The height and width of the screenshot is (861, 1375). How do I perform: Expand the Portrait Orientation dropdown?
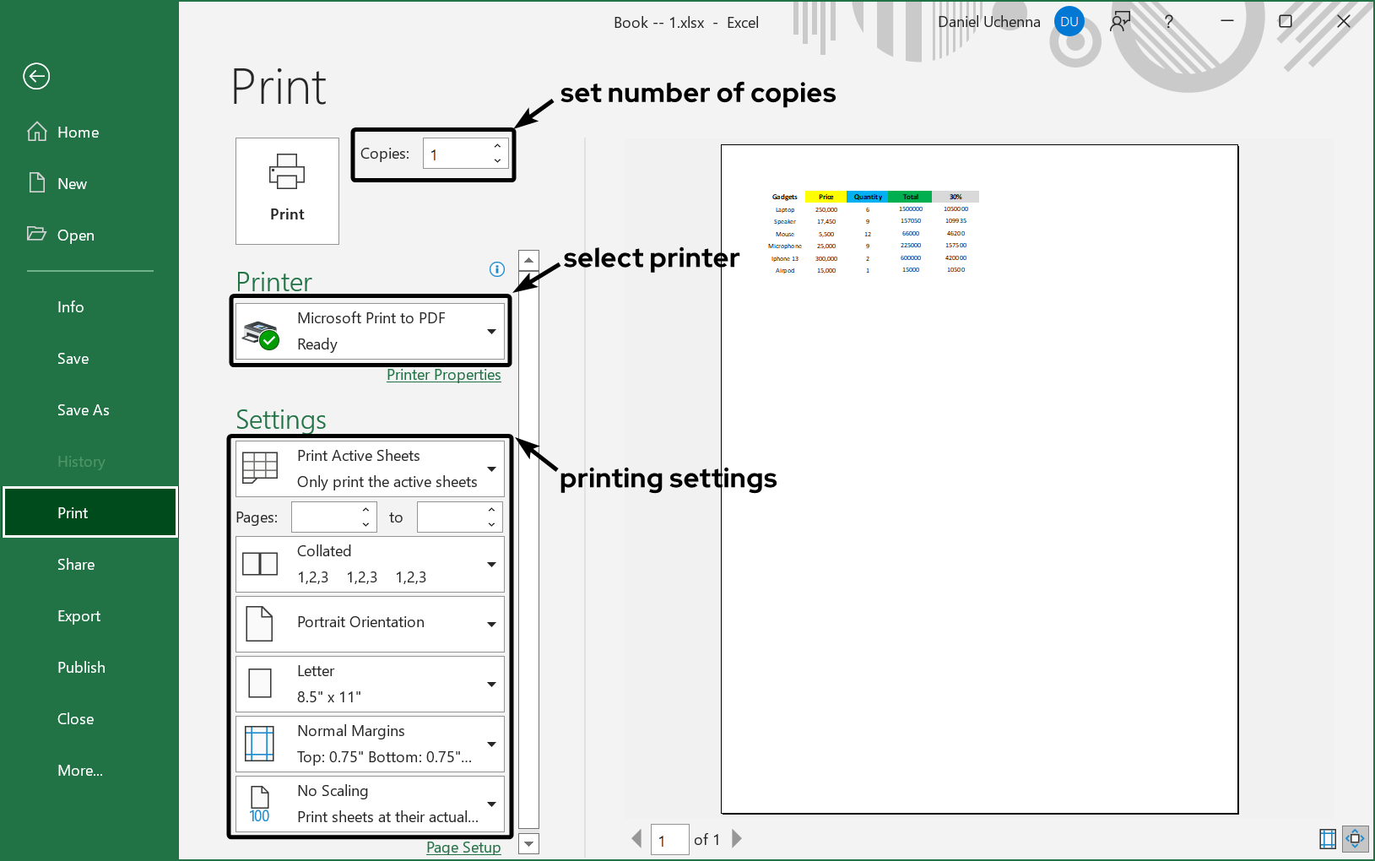click(370, 624)
